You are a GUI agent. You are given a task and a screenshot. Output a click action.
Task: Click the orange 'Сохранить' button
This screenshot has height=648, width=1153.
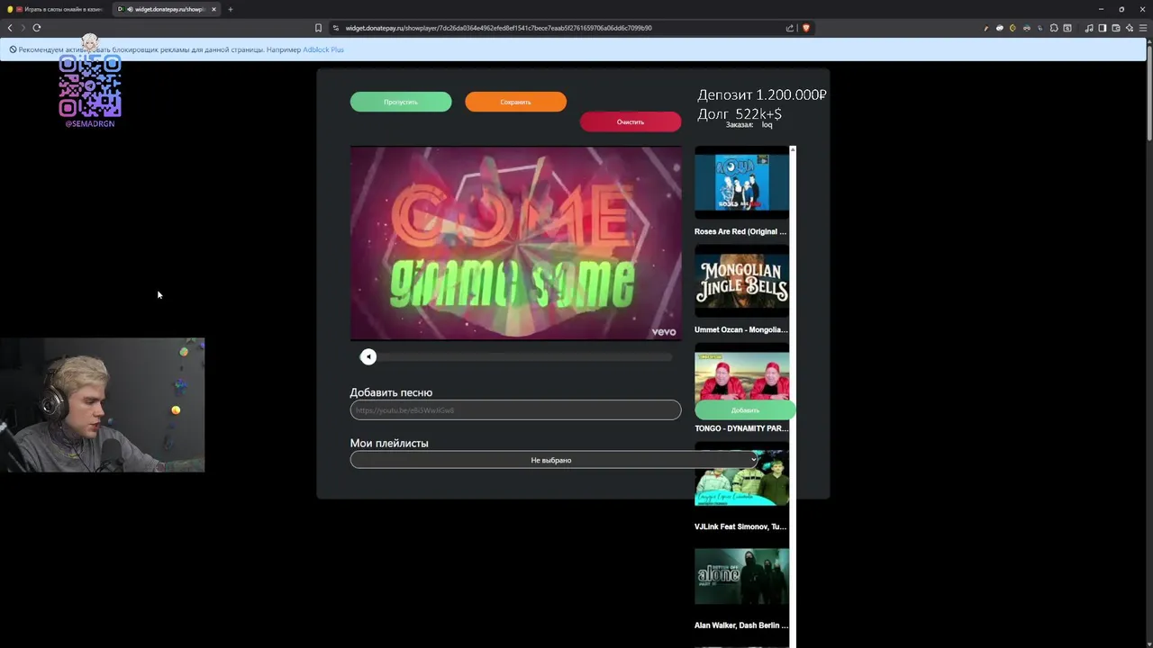(x=515, y=102)
